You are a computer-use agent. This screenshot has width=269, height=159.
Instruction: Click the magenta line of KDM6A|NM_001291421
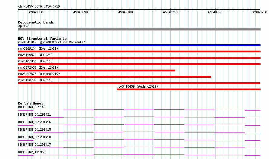click(x=139, y=117)
